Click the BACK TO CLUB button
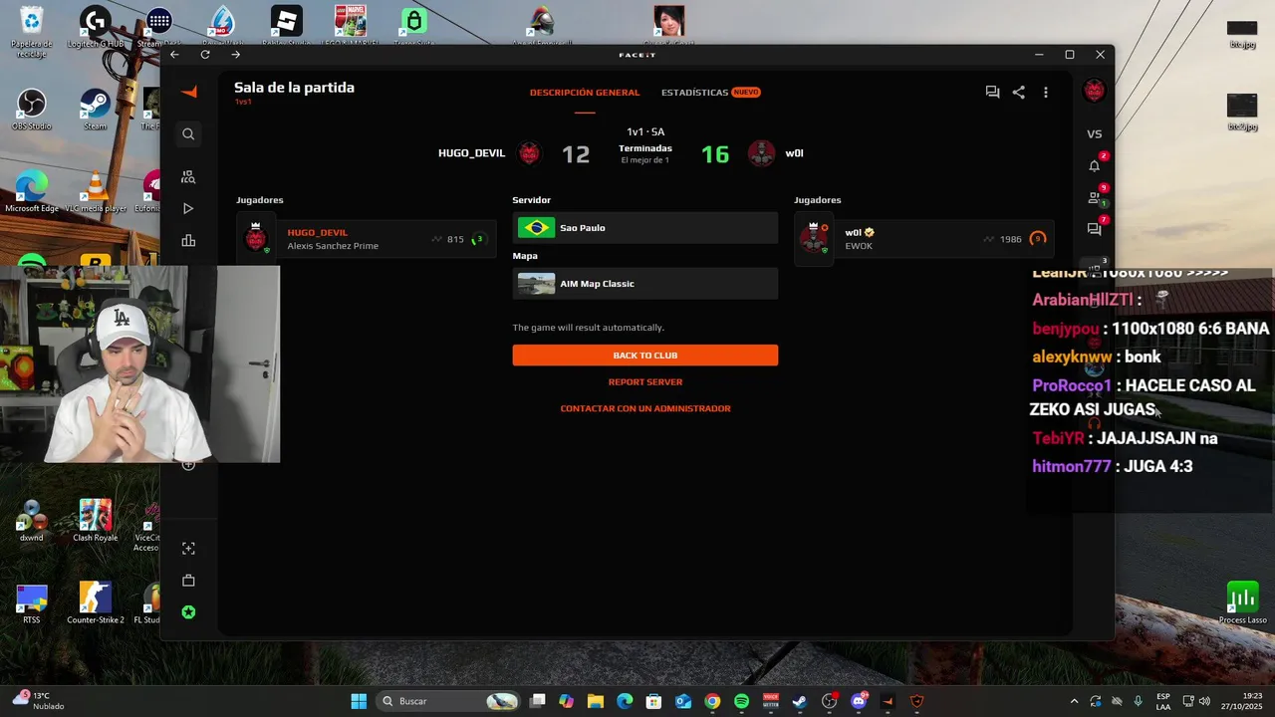This screenshot has width=1275, height=717. (645, 356)
